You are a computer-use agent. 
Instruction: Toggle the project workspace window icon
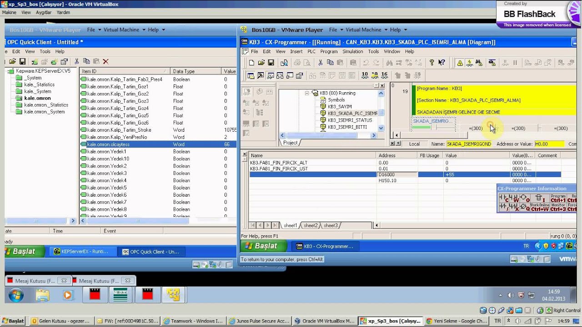251,75
